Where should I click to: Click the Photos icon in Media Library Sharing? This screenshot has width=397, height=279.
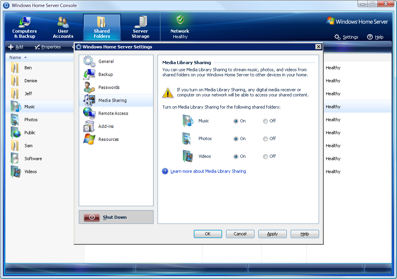coord(187,139)
